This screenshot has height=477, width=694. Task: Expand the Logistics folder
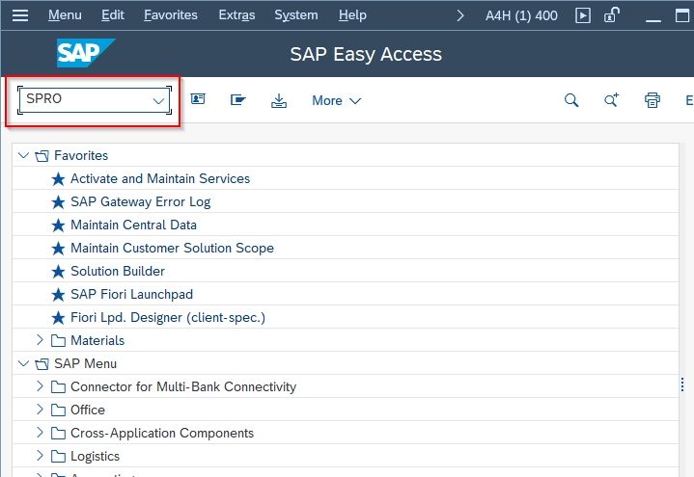[x=40, y=456]
